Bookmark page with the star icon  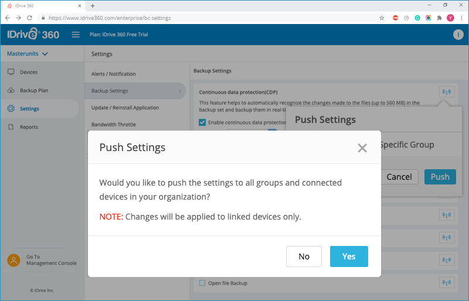coord(382,18)
